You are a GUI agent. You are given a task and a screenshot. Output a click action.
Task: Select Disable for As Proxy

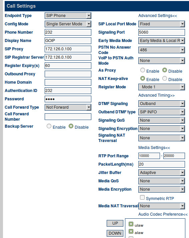coord(165,70)
